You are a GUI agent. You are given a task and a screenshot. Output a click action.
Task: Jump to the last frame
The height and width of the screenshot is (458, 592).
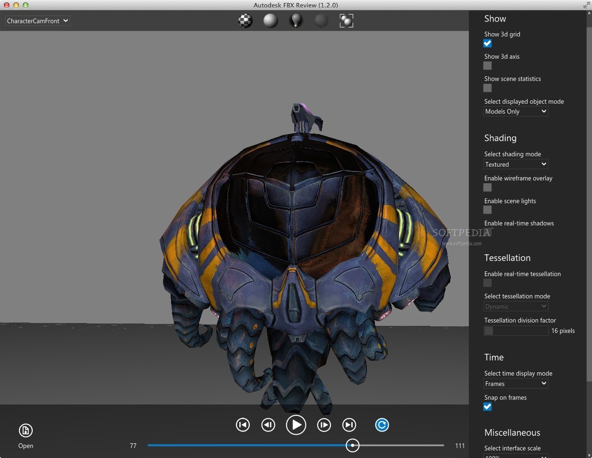coord(349,425)
